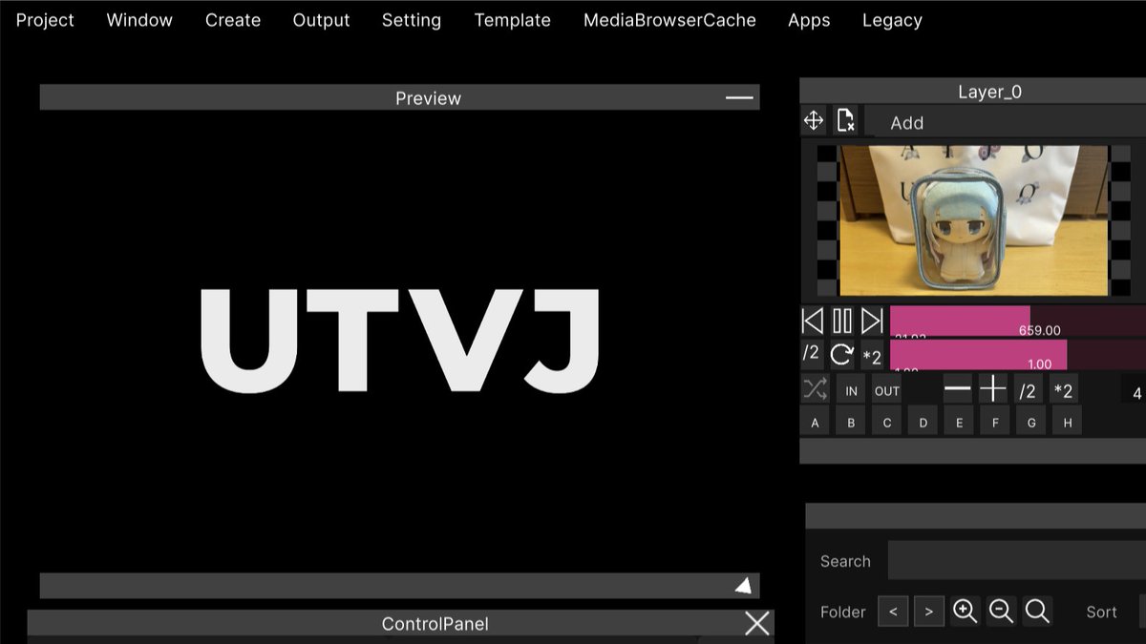
Task: Select cue point F
Action: pos(994,422)
